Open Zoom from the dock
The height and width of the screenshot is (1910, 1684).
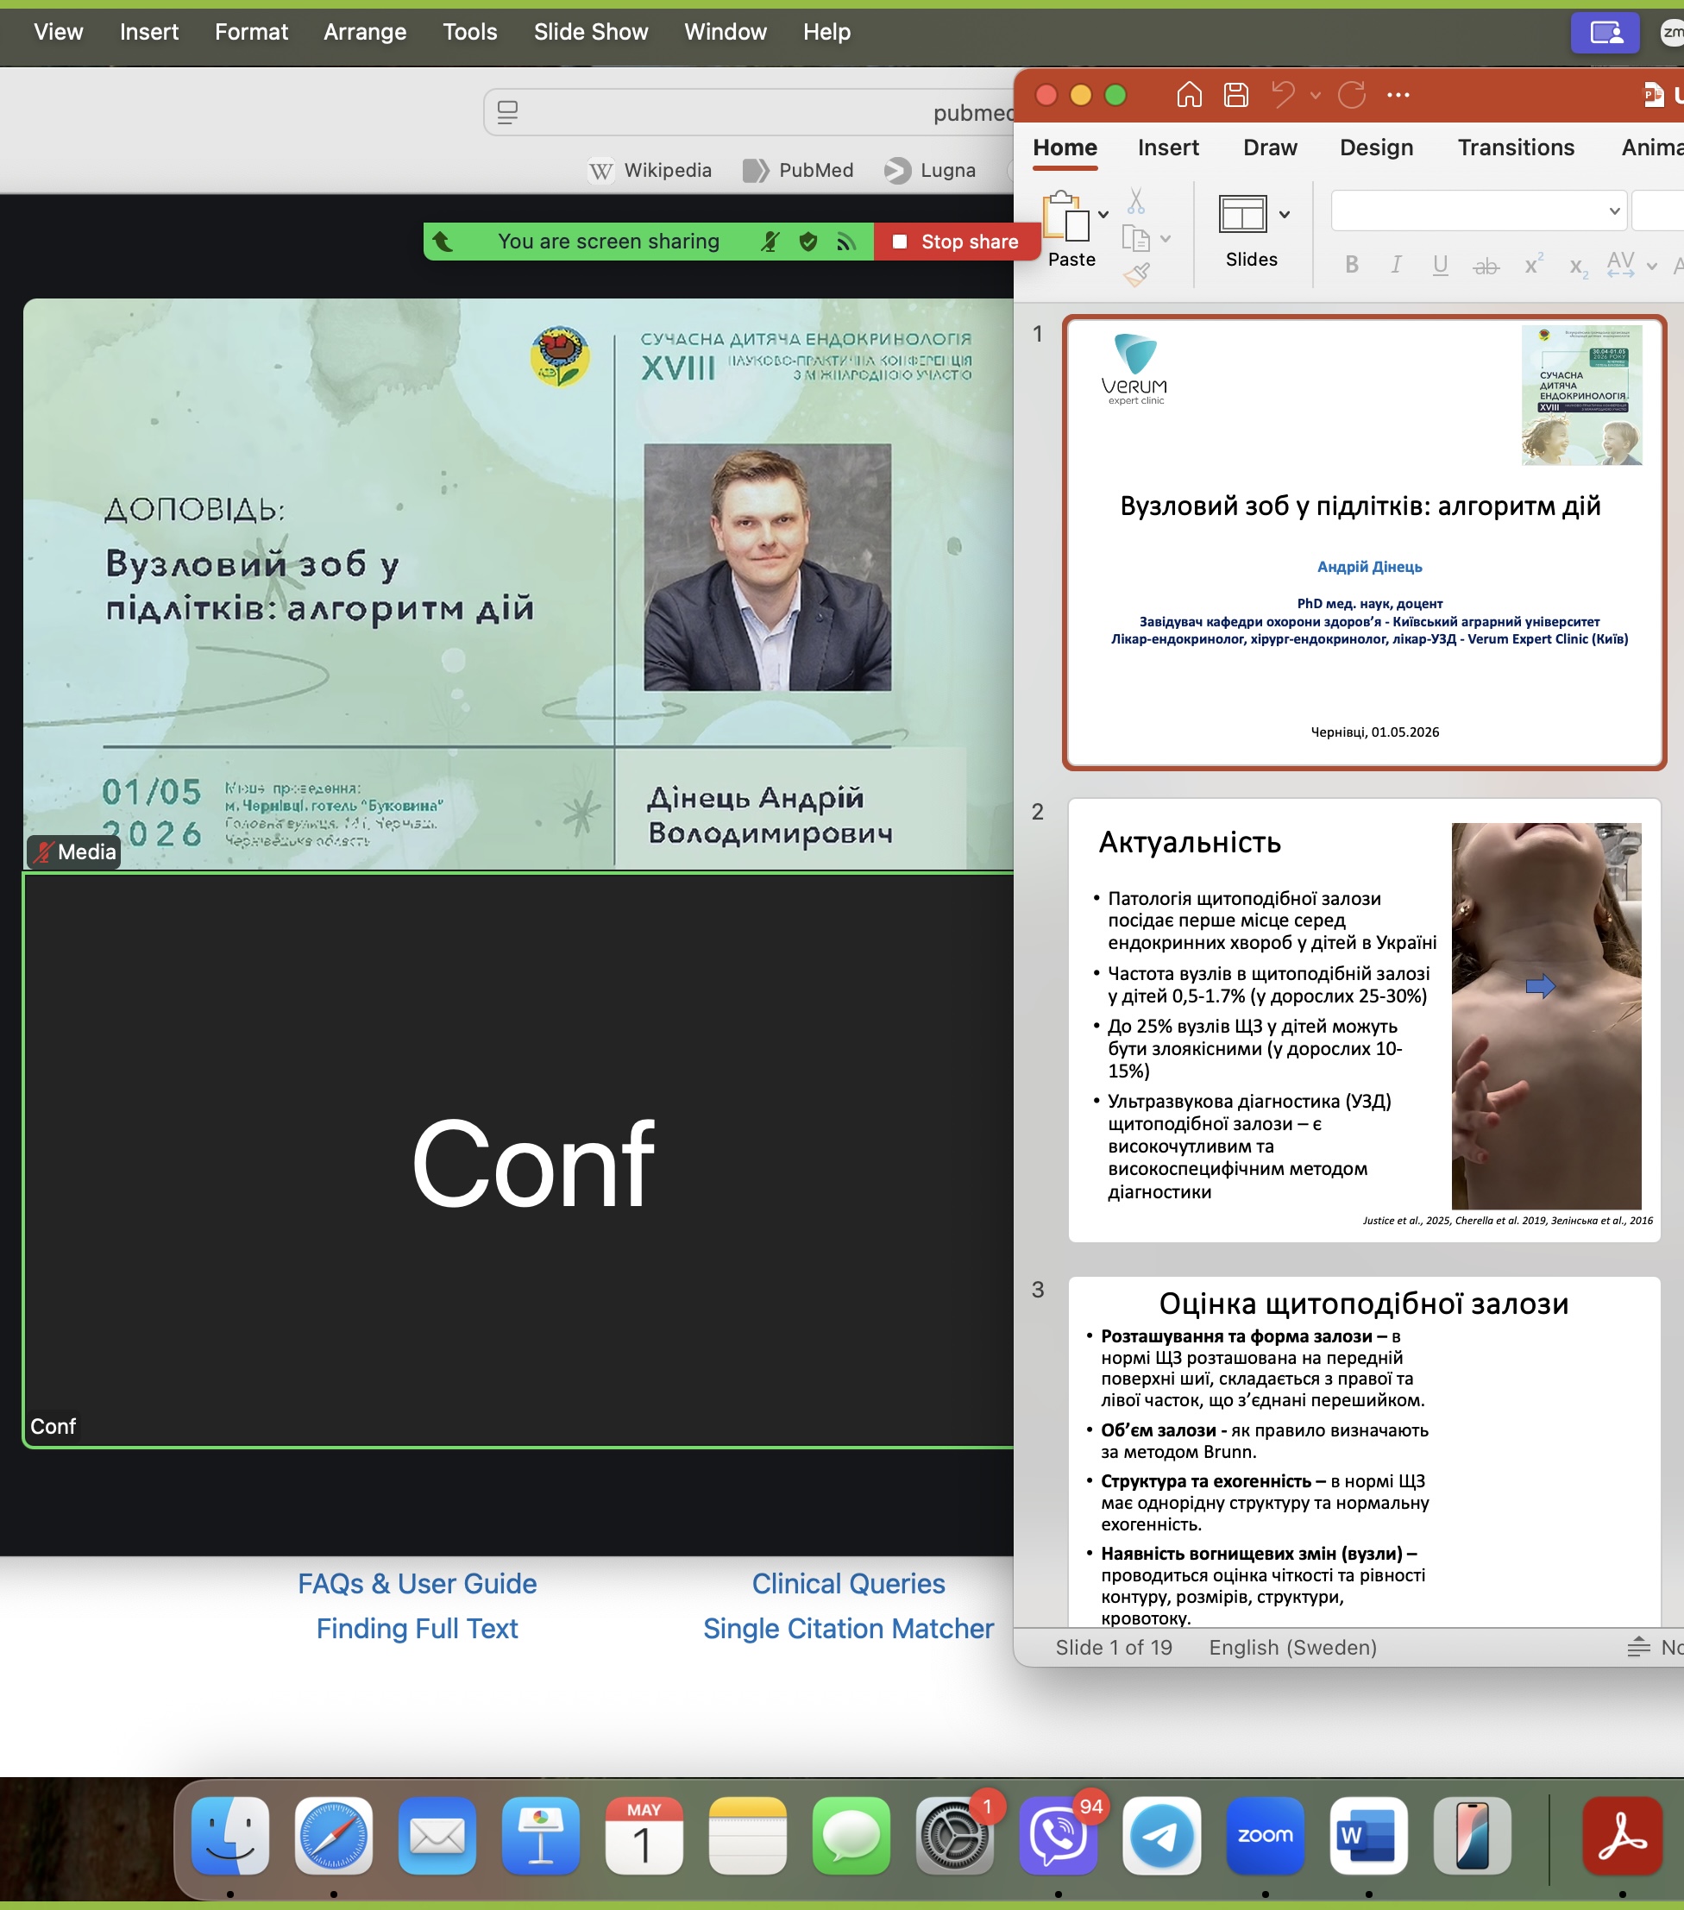click(x=1266, y=1835)
